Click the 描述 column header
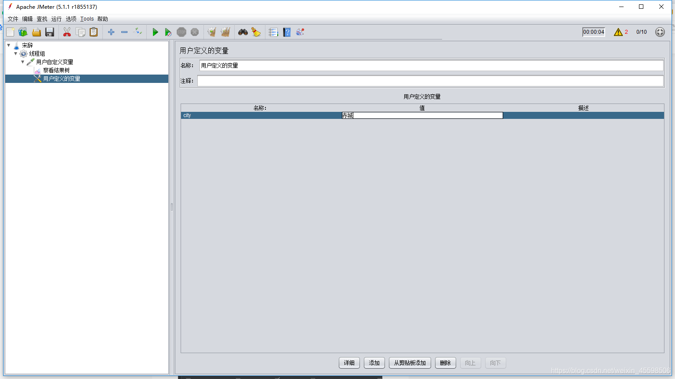Viewport: 675px width, 379px height. (584, 108)
